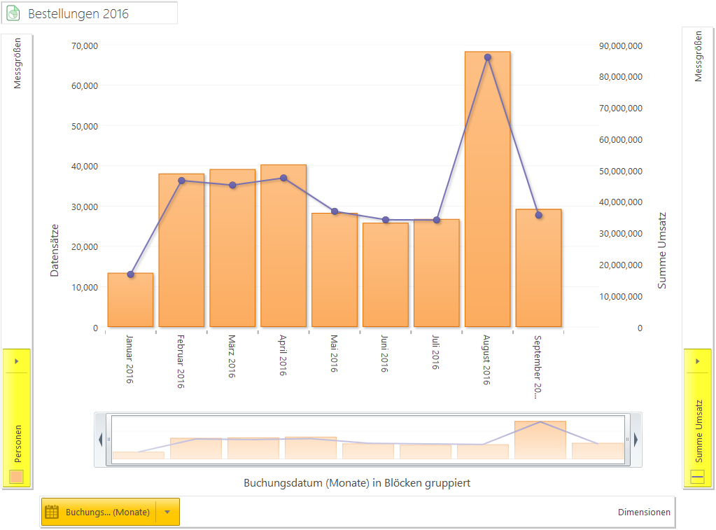Click the Buchungs... (Monate) dimension button
The width and height of the screenshot is (716, 530).
point(110,512)
